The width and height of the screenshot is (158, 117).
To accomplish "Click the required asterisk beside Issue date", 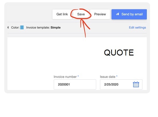I will [117, 76].
